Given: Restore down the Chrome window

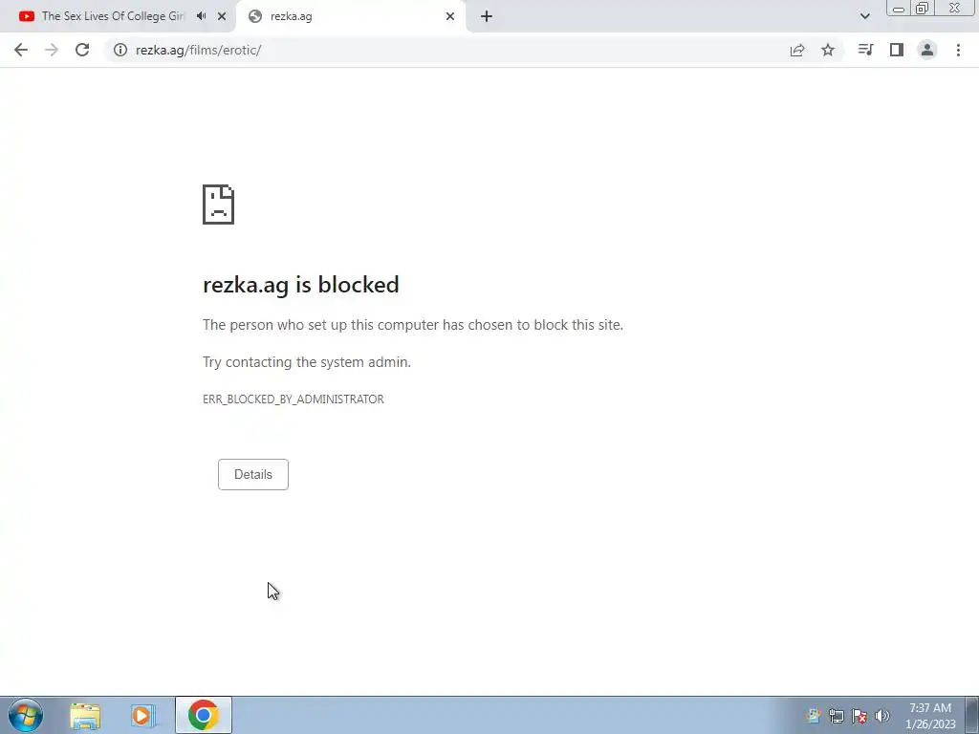Looking at the screenshot, I should (x=923, y=9).
